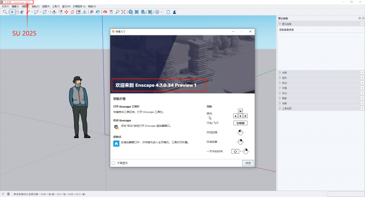Select the Orbit camera tool
The width and height of the screenshot is (365, 197).
tap(105, 12)
